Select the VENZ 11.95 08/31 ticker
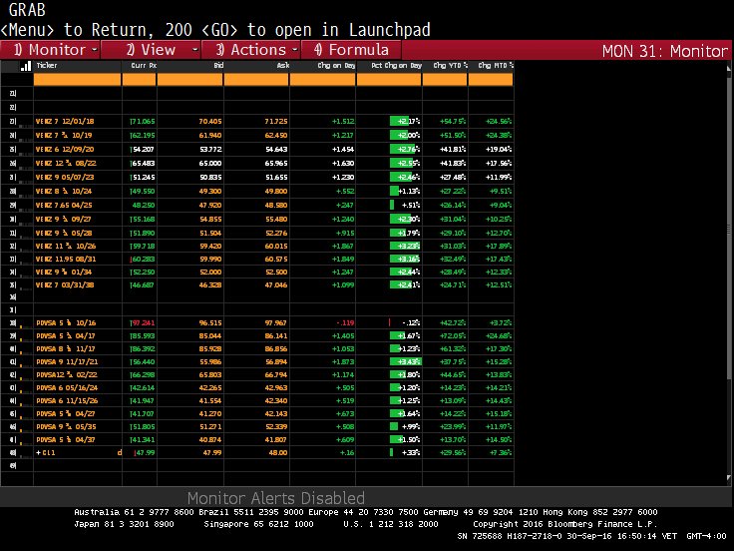Image resolution: width=734 pixels, height=551 pixels. click(66, 260)
